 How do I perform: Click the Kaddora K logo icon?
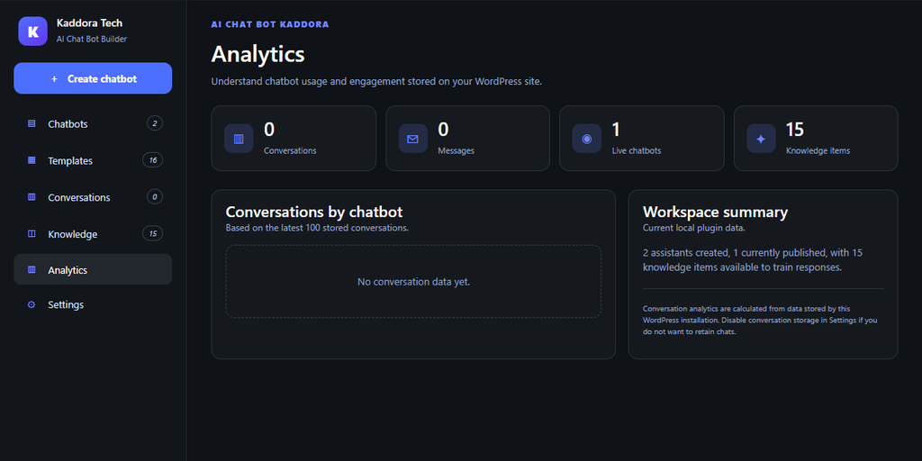tap(33, 32)
